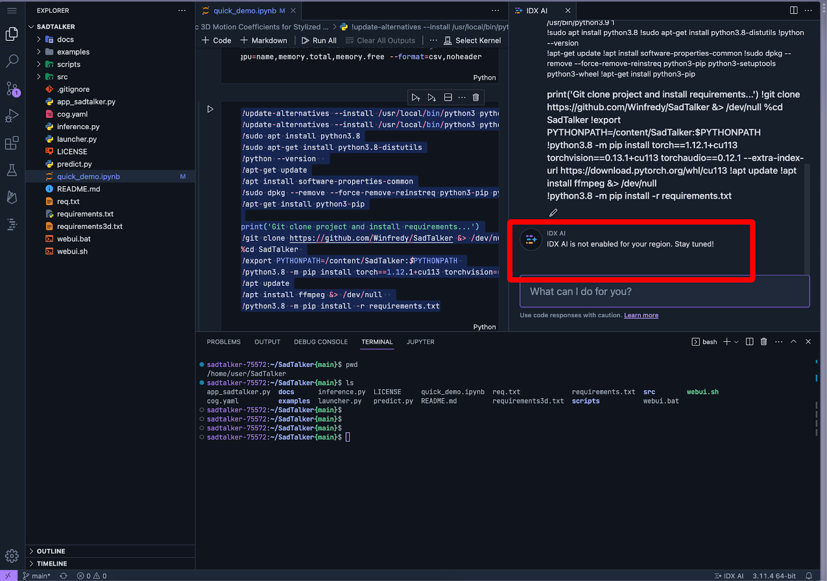The width and height of the screenshot is (827, 581).
Task: Edit the chat prompt with pencil icon
Action: (553, 212)
